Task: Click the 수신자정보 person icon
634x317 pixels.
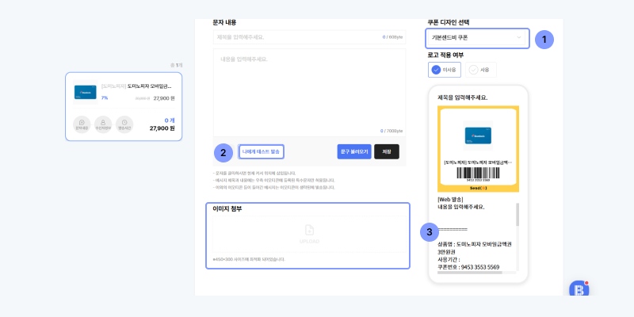Action: click(102, 123)
